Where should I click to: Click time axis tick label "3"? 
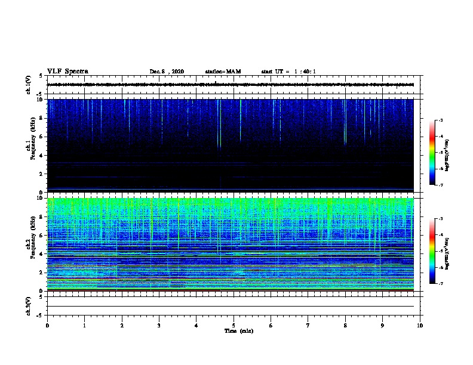[x=159, y=326]
